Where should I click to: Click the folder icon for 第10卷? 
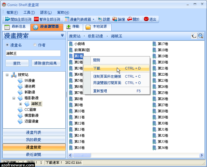[71, 111]
